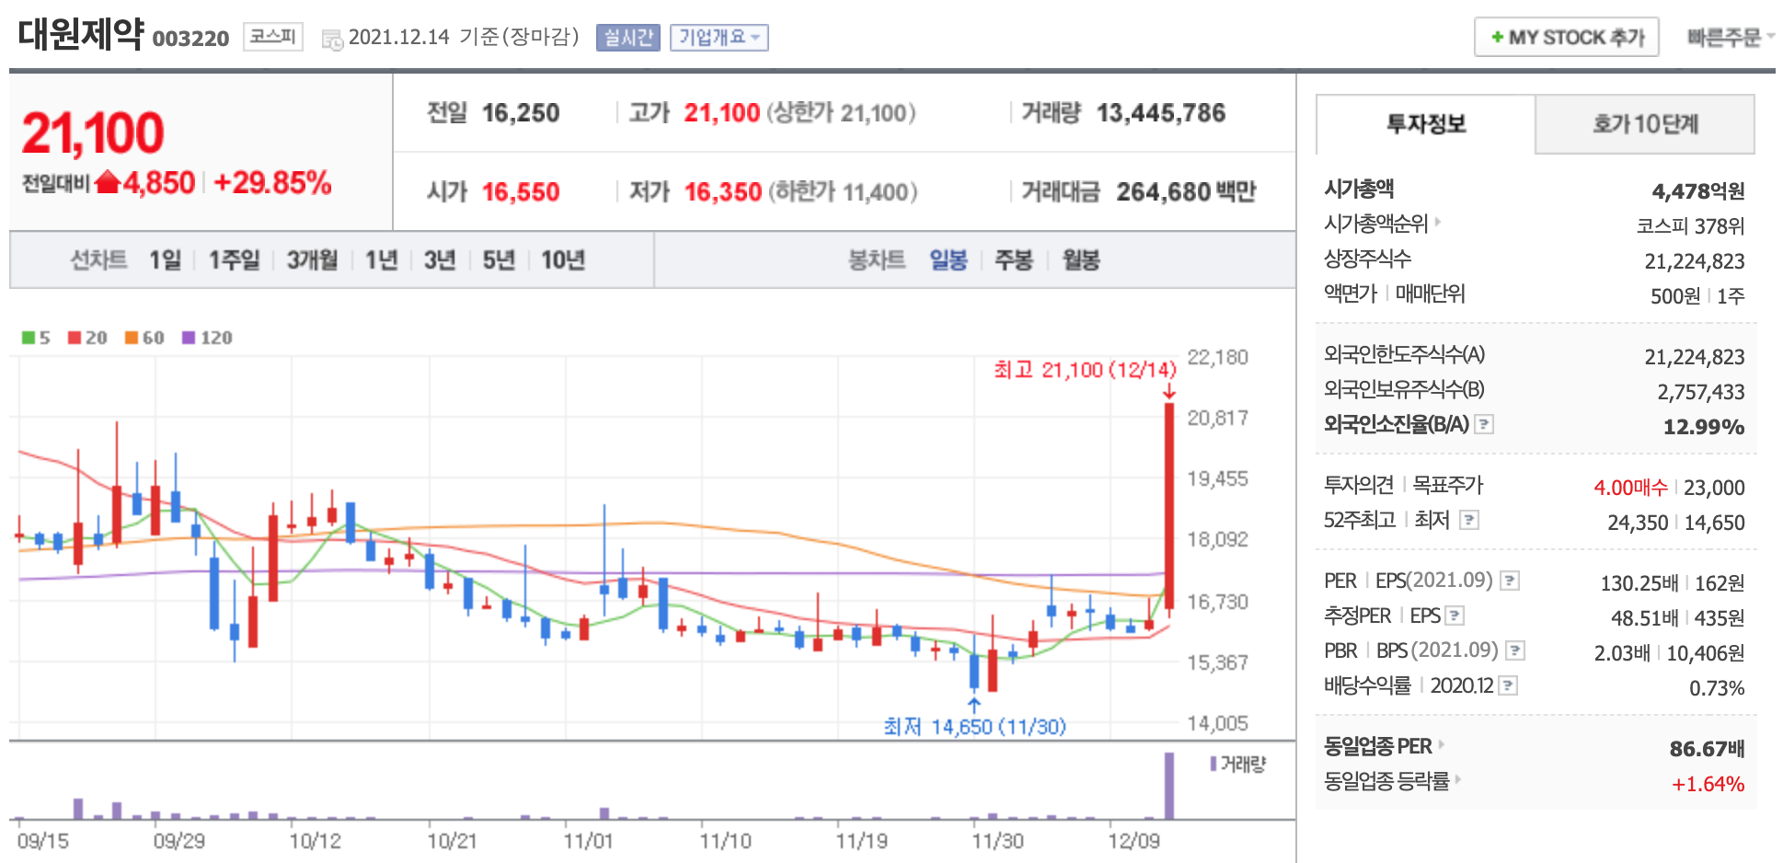Click the 코스피 market badge
Image resolution: width=1783 pixels, height=863 pixels.
point(273,37)
